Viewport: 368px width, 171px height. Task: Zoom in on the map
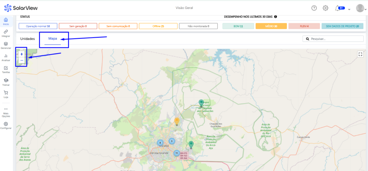(x=22, y=54)
